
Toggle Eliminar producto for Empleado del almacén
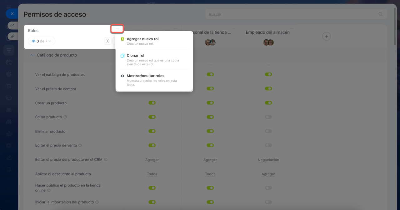tap(268, 131)
